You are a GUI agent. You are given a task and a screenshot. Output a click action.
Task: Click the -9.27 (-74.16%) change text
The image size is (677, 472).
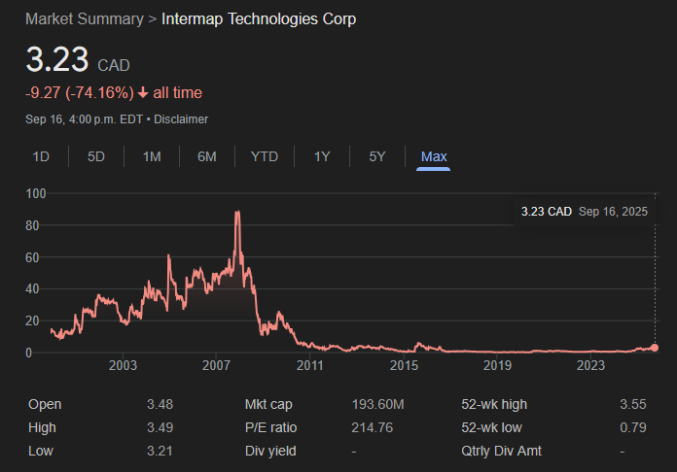pyautogui.click(x=80, y=92)
